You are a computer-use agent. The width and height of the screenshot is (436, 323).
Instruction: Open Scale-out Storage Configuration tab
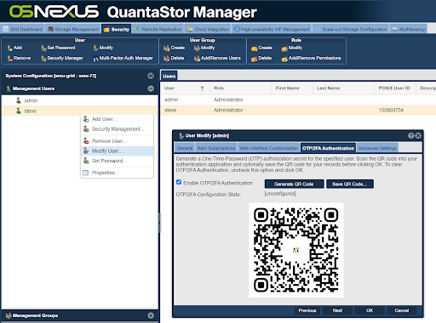351,29
